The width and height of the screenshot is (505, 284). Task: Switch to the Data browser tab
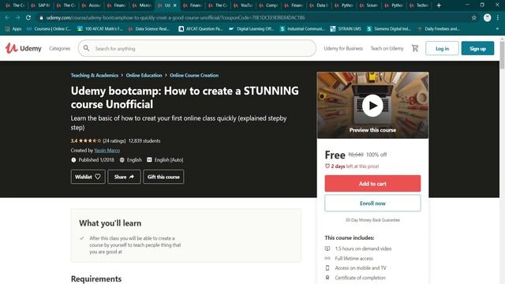tap(319, 6)
